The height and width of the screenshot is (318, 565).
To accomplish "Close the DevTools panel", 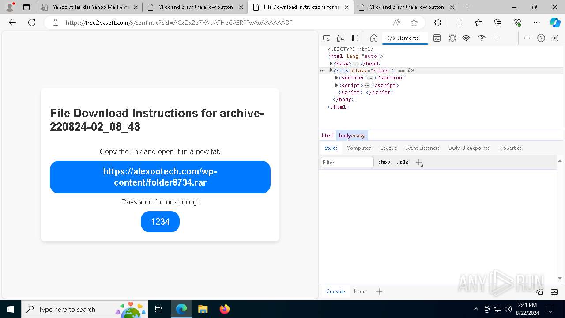I will pos(555,38).
